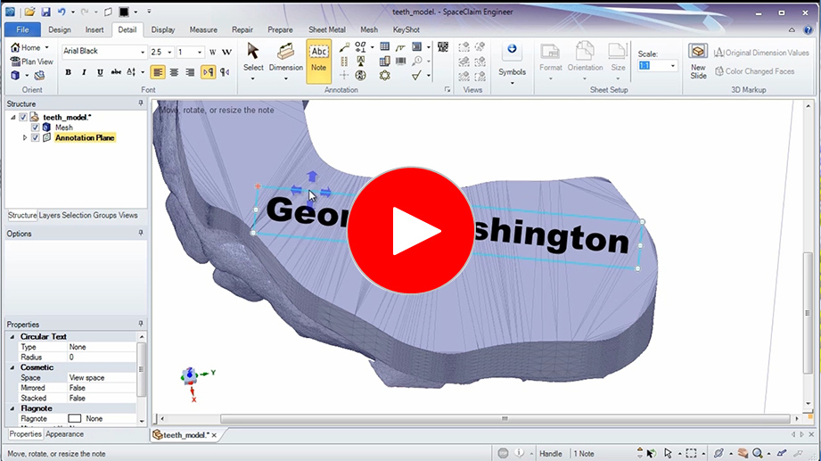Collapse the Cosmetic property group

click(x=12, y=367)
